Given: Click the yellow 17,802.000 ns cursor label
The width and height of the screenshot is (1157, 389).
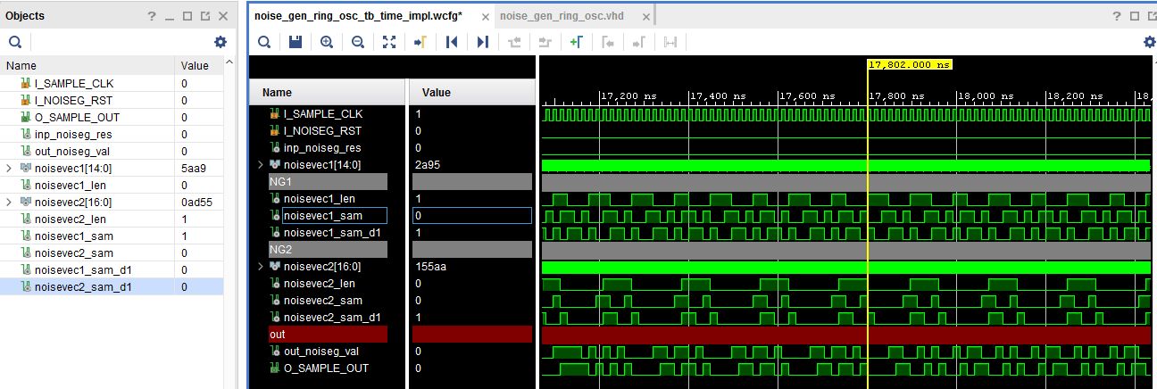Looking at the screenshot, I should click(x=910, y=64).
